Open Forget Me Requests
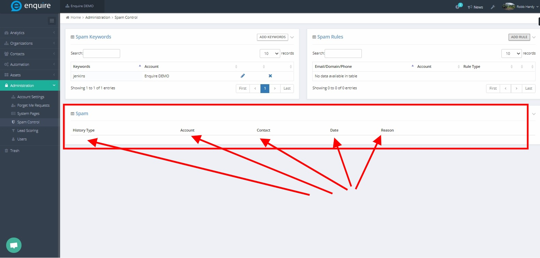Screen dimensions: 540x258 [33, 105]
